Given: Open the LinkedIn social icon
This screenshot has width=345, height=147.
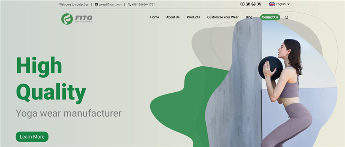Looking at the screenshot, I should pos(253,4).
